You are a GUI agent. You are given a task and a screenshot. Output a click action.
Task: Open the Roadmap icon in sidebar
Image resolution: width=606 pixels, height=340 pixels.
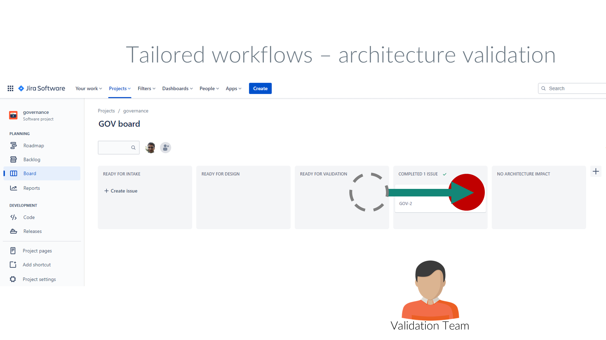(13, 146)
